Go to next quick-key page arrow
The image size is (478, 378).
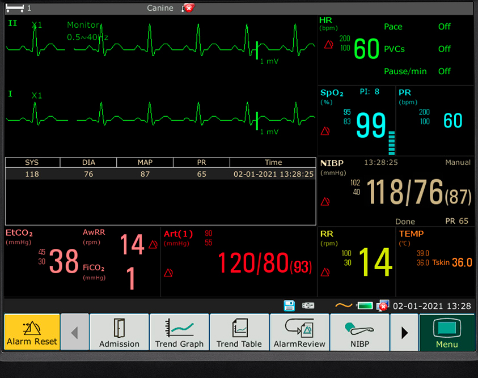pos(404,332)
